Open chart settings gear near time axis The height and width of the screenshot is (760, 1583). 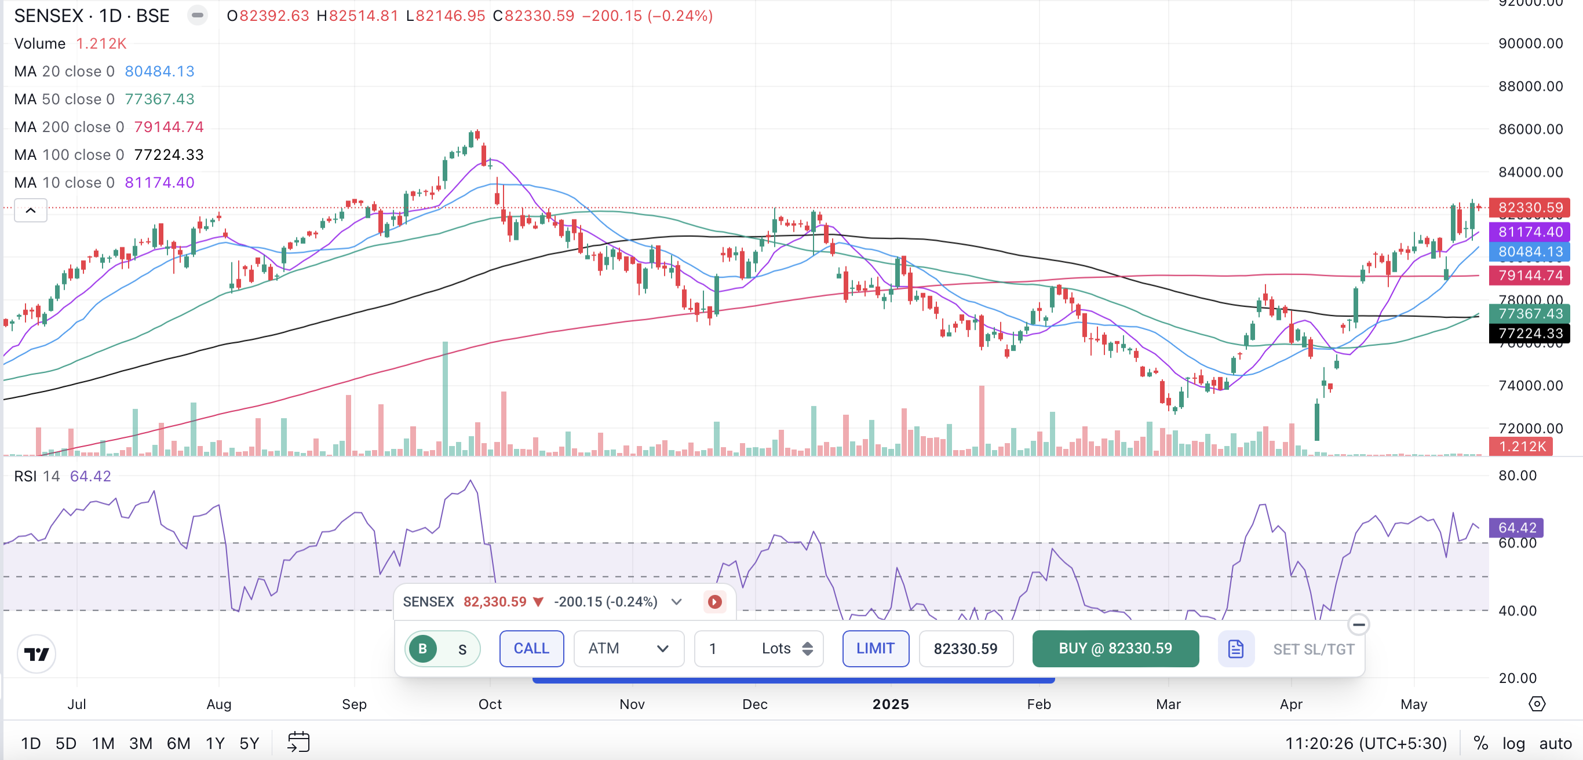pyautogui.click(x=1536, y=704)
